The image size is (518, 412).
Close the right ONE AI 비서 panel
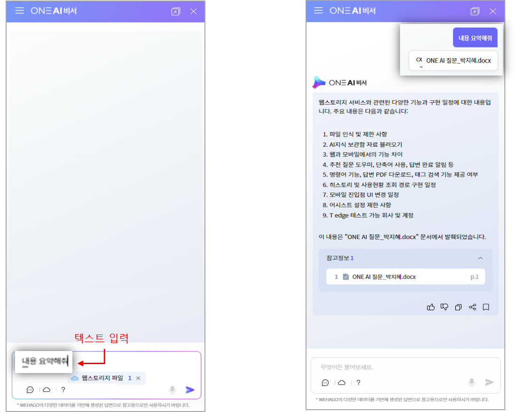click(x=493, y=12)
